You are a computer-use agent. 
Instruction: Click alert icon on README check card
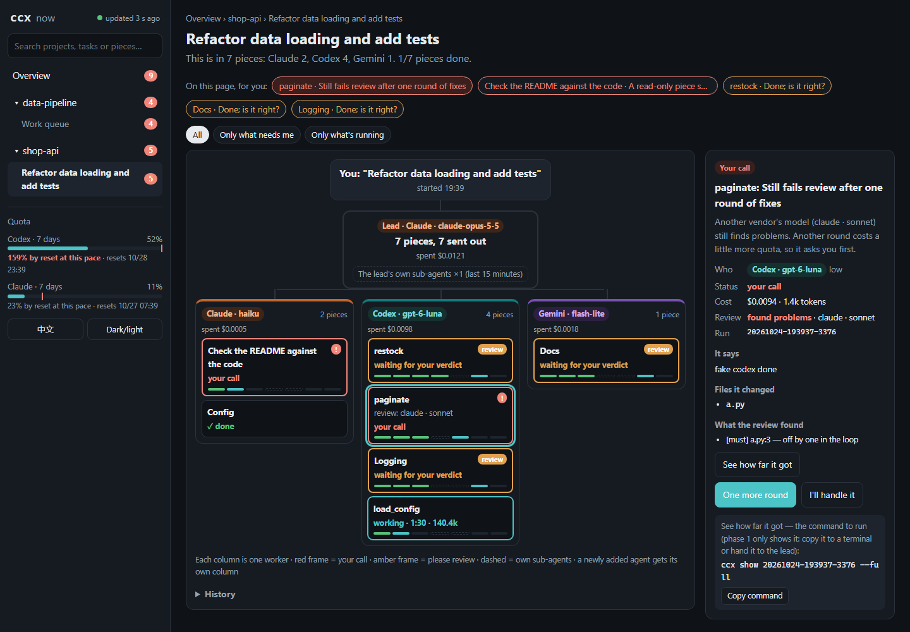tap(336, 349)
